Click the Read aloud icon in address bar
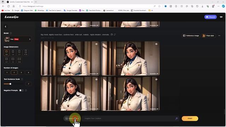This screenshot has height=127, width=226. pyautogui.click(x=155, y=6)
